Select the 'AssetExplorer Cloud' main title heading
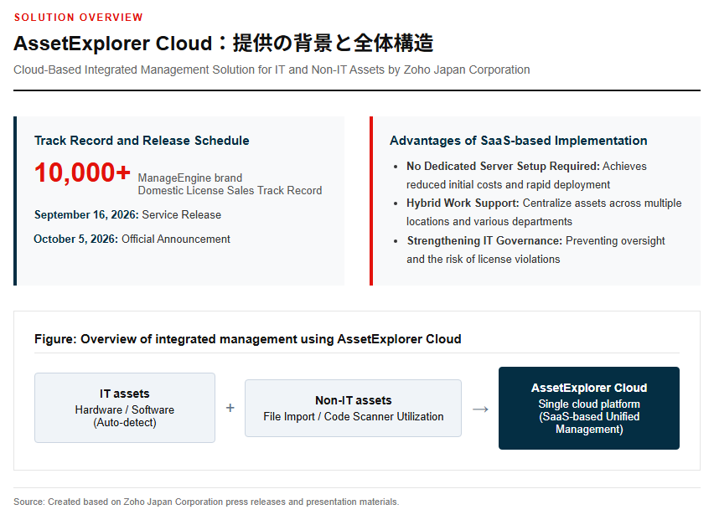 [x=223, y=44]
